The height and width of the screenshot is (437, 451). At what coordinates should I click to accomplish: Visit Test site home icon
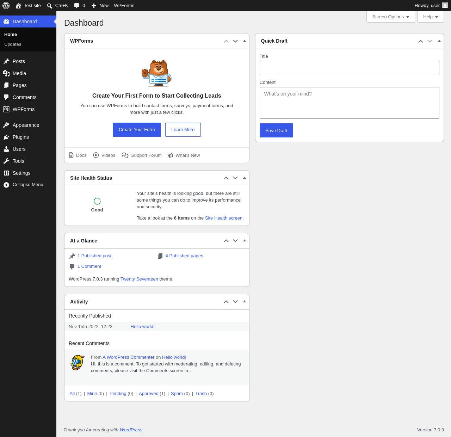tap(18, 6)
